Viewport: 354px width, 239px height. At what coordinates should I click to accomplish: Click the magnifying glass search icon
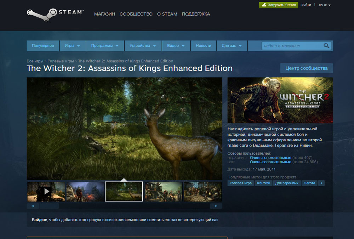326,46
